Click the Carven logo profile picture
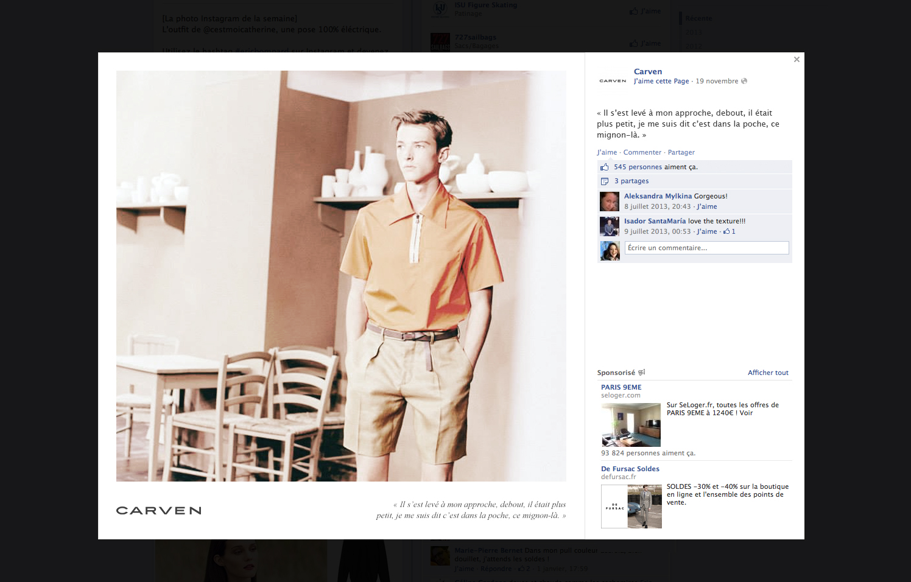 click(613, 81)
